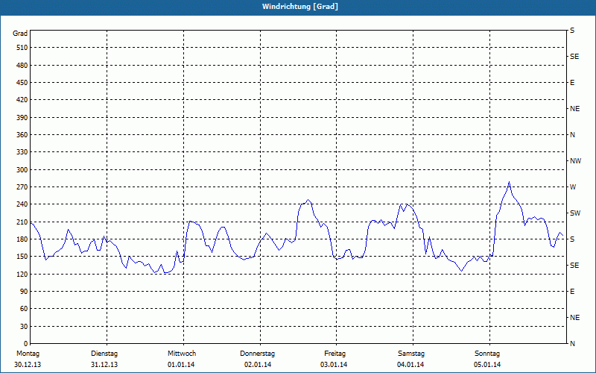Viewport: 596px width, 373px height.
Task: Click the 'N' compass label beside 360 gridline
Action: tap(572, 135)
